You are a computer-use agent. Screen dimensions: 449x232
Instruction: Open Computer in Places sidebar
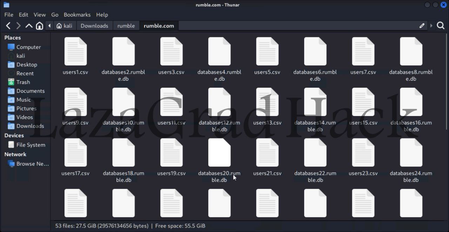click(25, 47)
